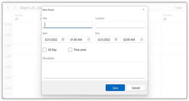Click inside the Description text area
Screen dimensions: 189x101
pyautogui.click(x=94, y=70)
